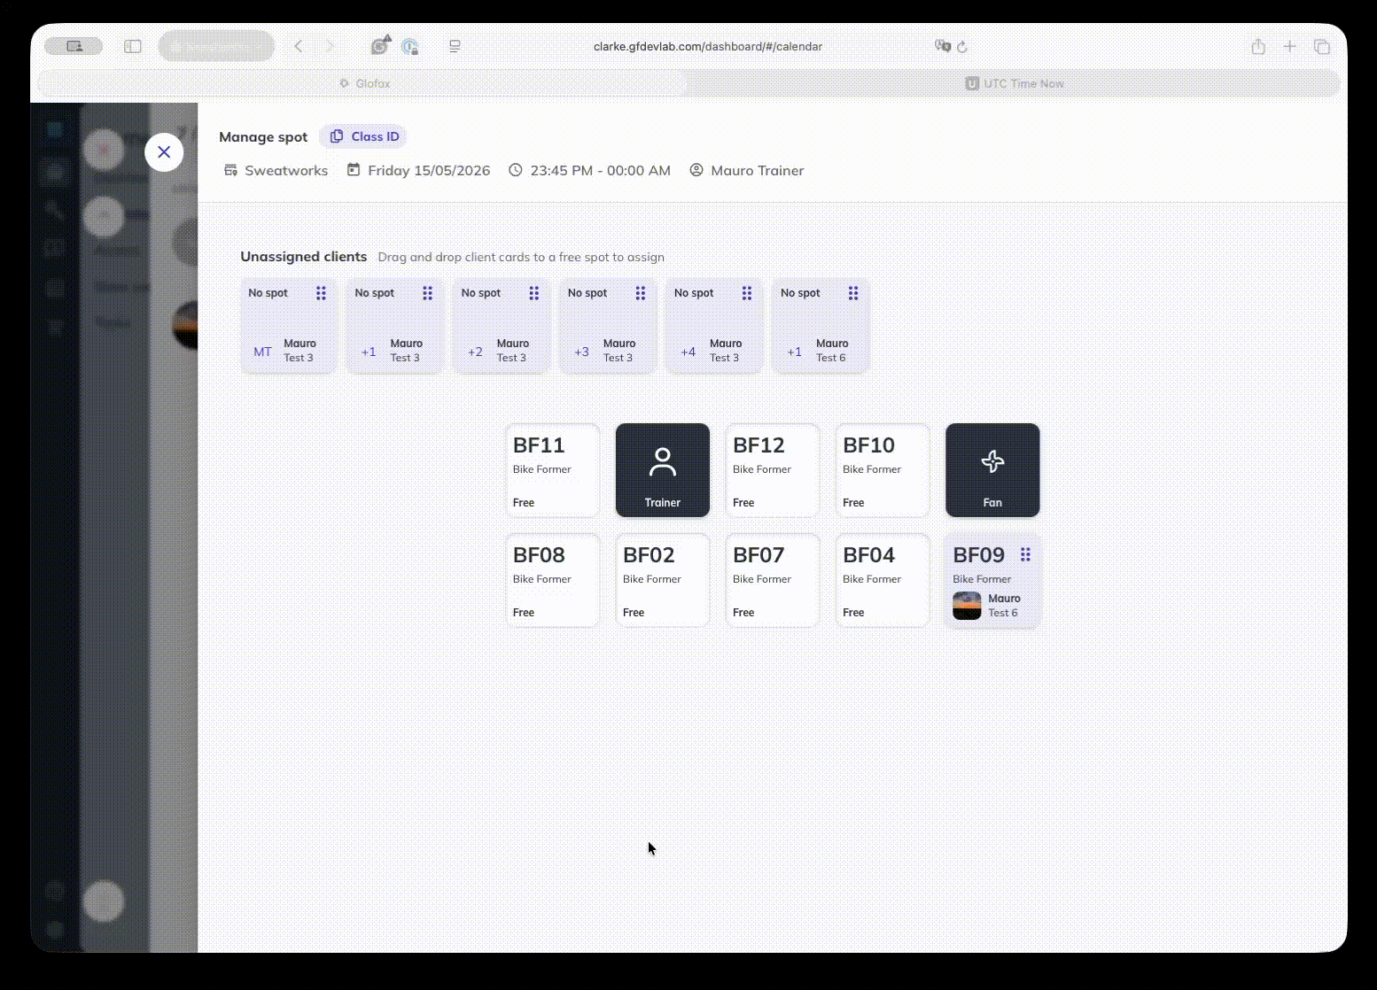Viewport: 1377px width, 990px height.
Task: Click the drag handle on MT card
Action: (321, 293)
